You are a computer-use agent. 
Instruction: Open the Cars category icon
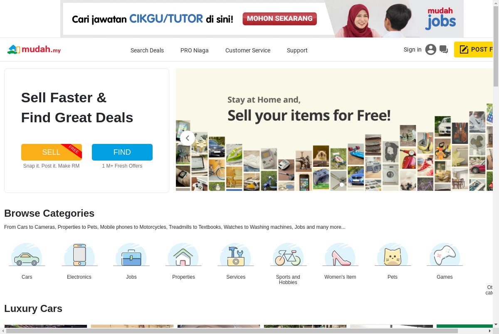27,255
